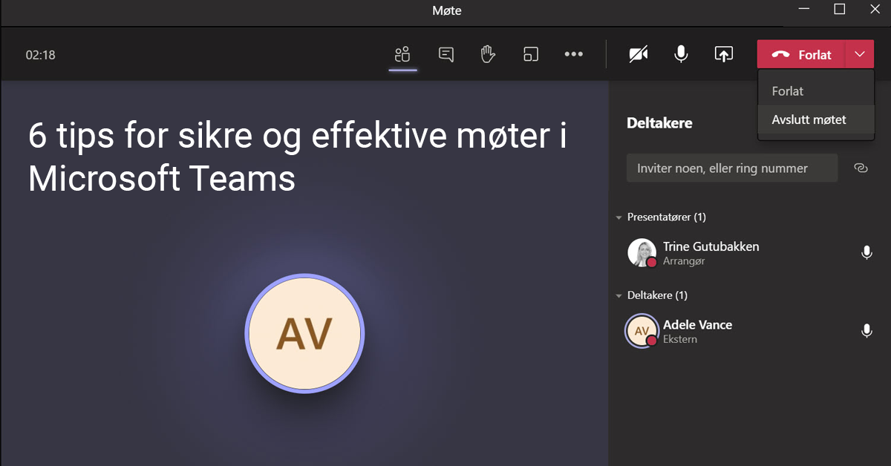891x466 pixels.
Task: Copy the meeting invite link icon
Action: [x=861, y=168]
